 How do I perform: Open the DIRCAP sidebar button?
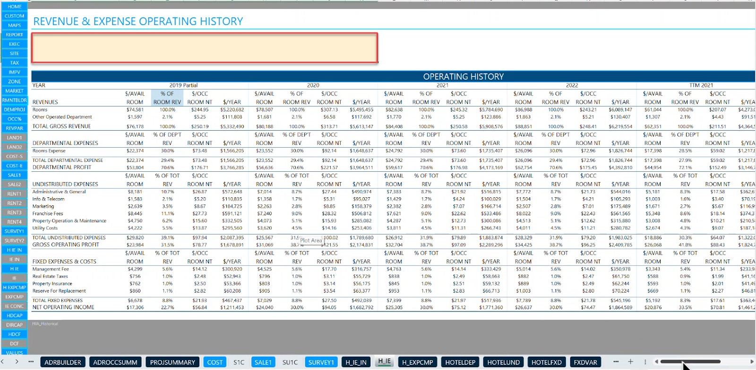click(14, 325)
